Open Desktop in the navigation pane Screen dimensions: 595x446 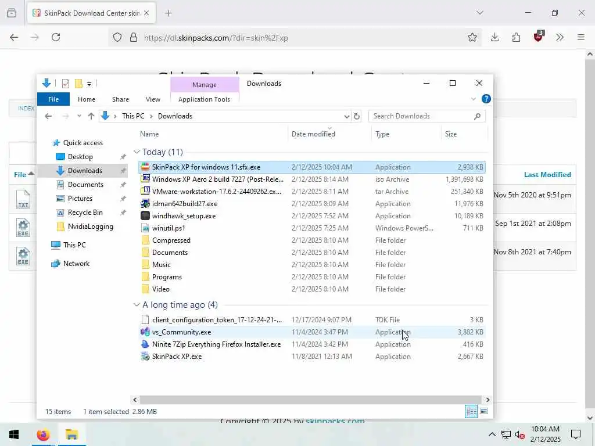click(x=80, y=157)
